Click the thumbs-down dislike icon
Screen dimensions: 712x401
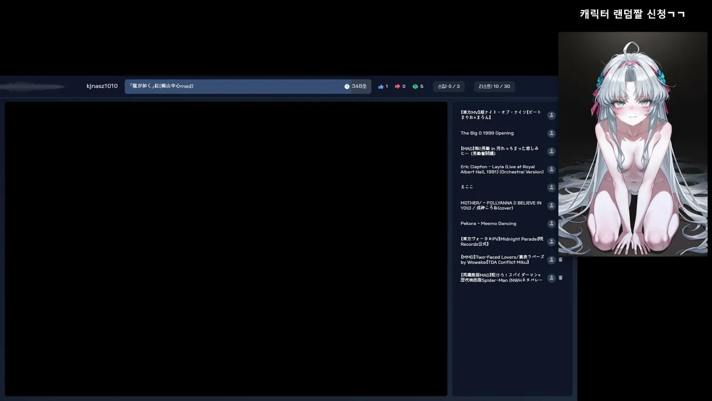[398, 86]
